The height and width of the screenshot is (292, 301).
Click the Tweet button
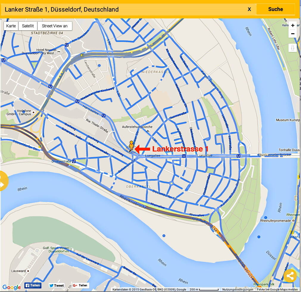(x=57, y=285)
